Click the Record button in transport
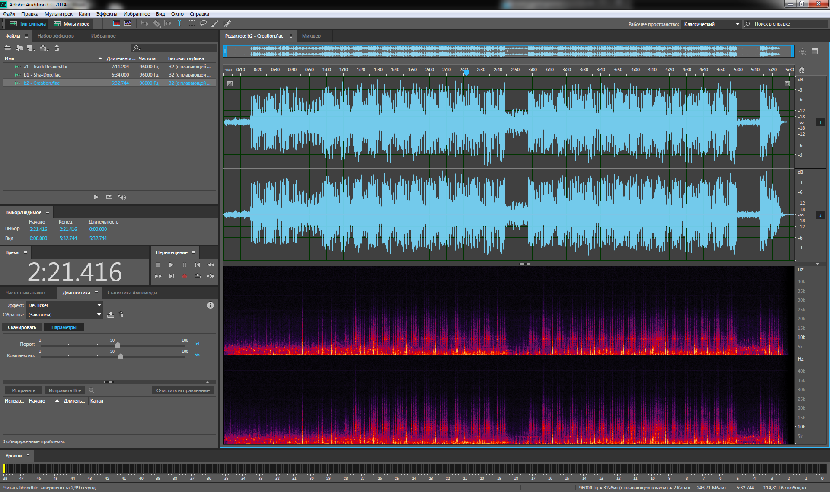 click(x=185, y=276)
